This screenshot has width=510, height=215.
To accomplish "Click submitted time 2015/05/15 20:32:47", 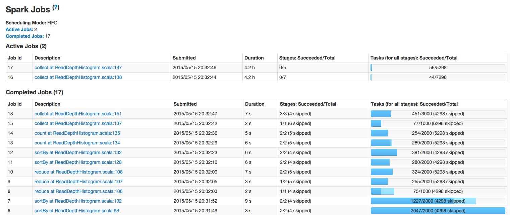I will pyautogui.click(x=195, y=114).
